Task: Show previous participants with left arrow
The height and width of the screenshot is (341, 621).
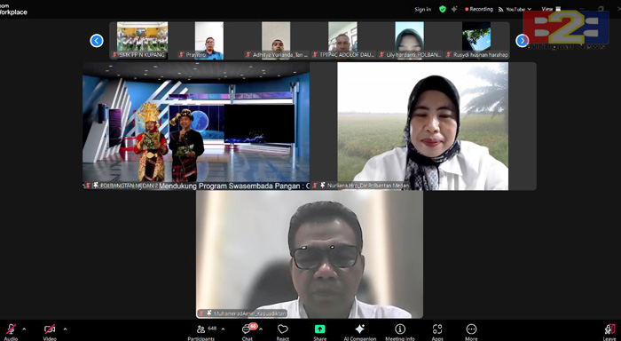Action: pyautogui.click(x=97, y=41)
